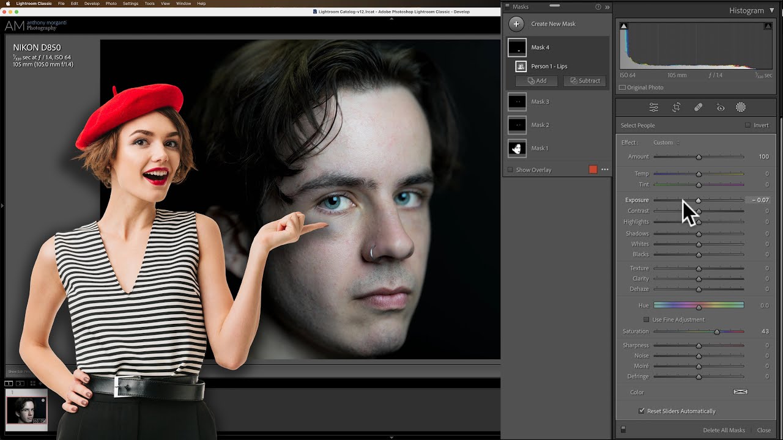Click the Hue color bar slider
The image size is (783, 440).
click(x=699, y=305)
